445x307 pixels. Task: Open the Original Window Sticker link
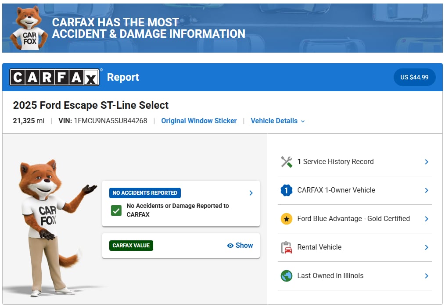tap(199, 121)
